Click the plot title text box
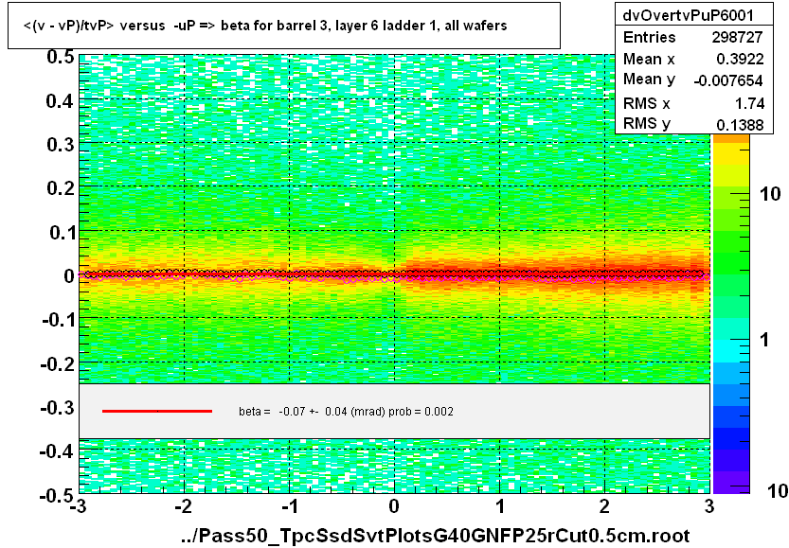Viewport: 789px width, 548px height. click(284, 26)
